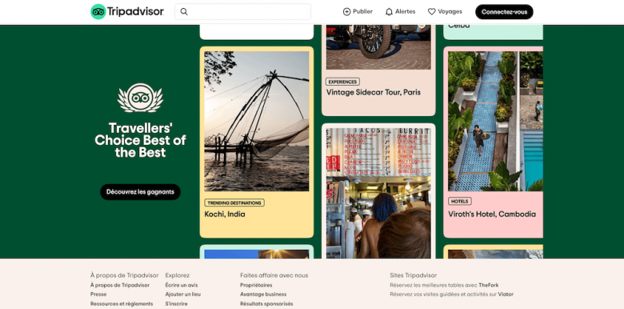
Task: Click the Experiences tag
Action: (342, 82)
